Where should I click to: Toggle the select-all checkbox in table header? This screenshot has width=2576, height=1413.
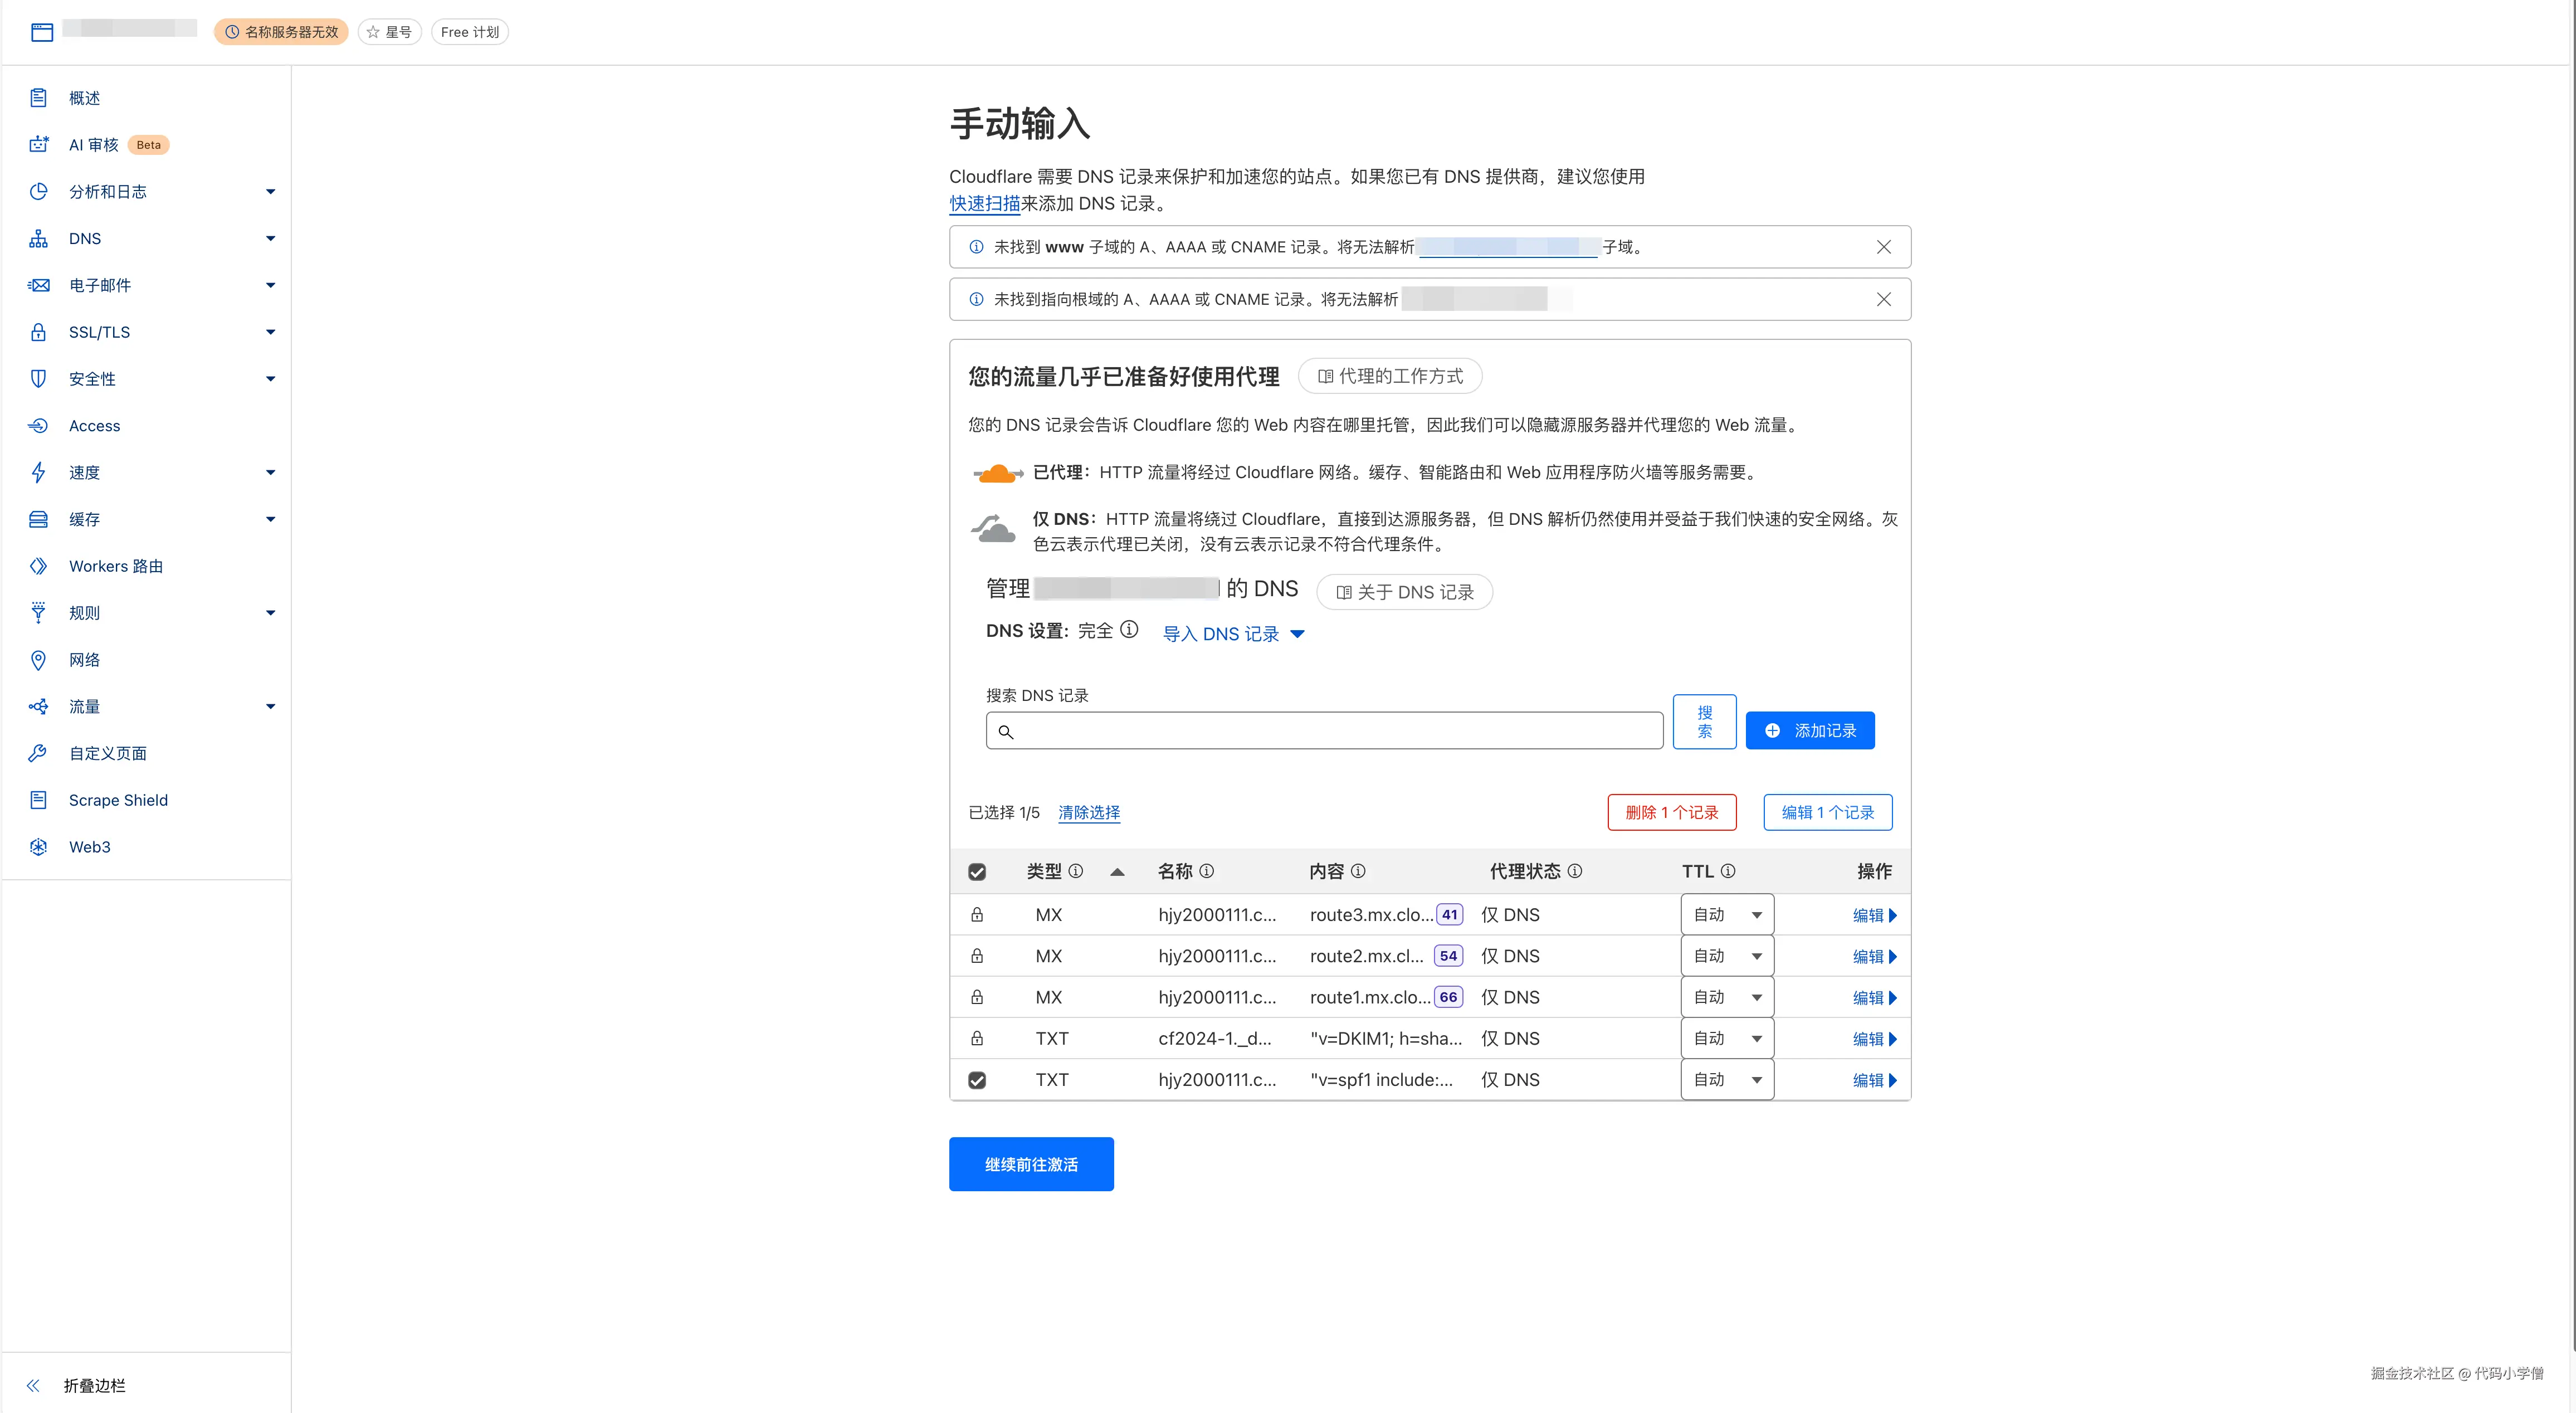(977, 872)
